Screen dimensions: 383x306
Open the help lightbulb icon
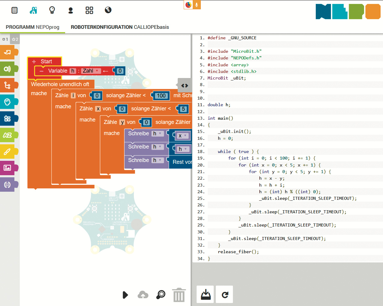[x=52, y=10]
